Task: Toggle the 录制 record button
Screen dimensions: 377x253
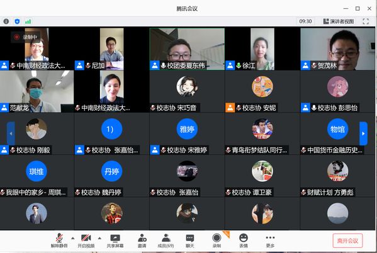Action: (x=217, y=241)
